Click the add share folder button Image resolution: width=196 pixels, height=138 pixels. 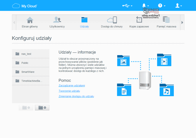pos(42,108)
